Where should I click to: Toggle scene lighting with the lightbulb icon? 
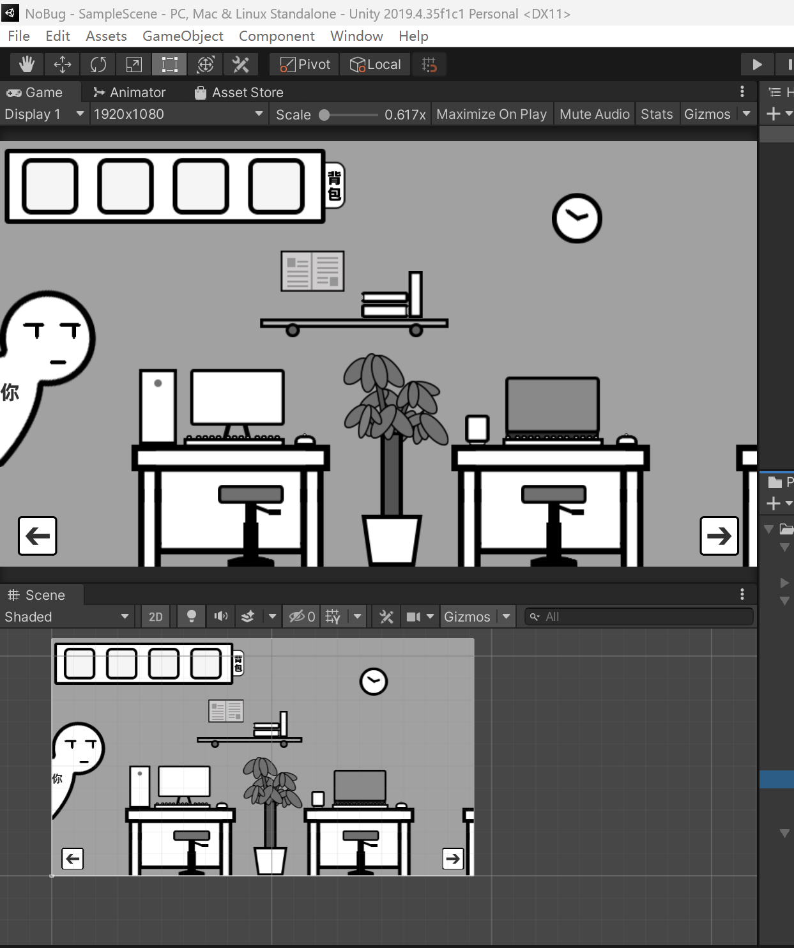tap(191, 616)
